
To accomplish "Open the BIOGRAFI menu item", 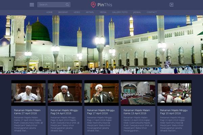I will 63,12.
